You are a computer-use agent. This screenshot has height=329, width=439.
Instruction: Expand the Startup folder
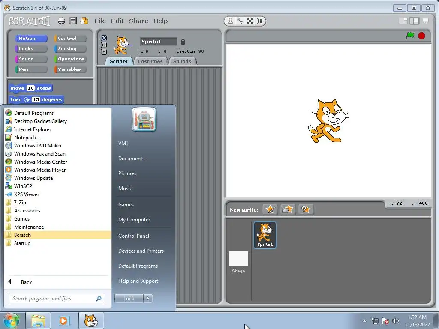(x=58, y=243)
